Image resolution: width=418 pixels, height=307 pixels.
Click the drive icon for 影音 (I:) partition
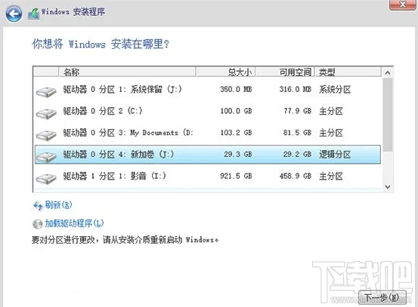(x=46, y=179)
